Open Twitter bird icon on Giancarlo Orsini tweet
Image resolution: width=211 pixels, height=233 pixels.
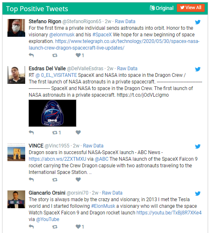coord(198,193)
